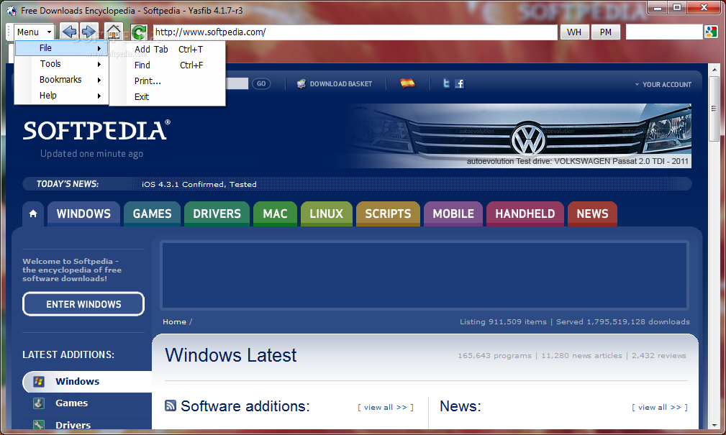The height and width of the screenshot is (435, 726).
Task: Open the Softpedia Twitter icon
Action: click(x=446, y=83)
